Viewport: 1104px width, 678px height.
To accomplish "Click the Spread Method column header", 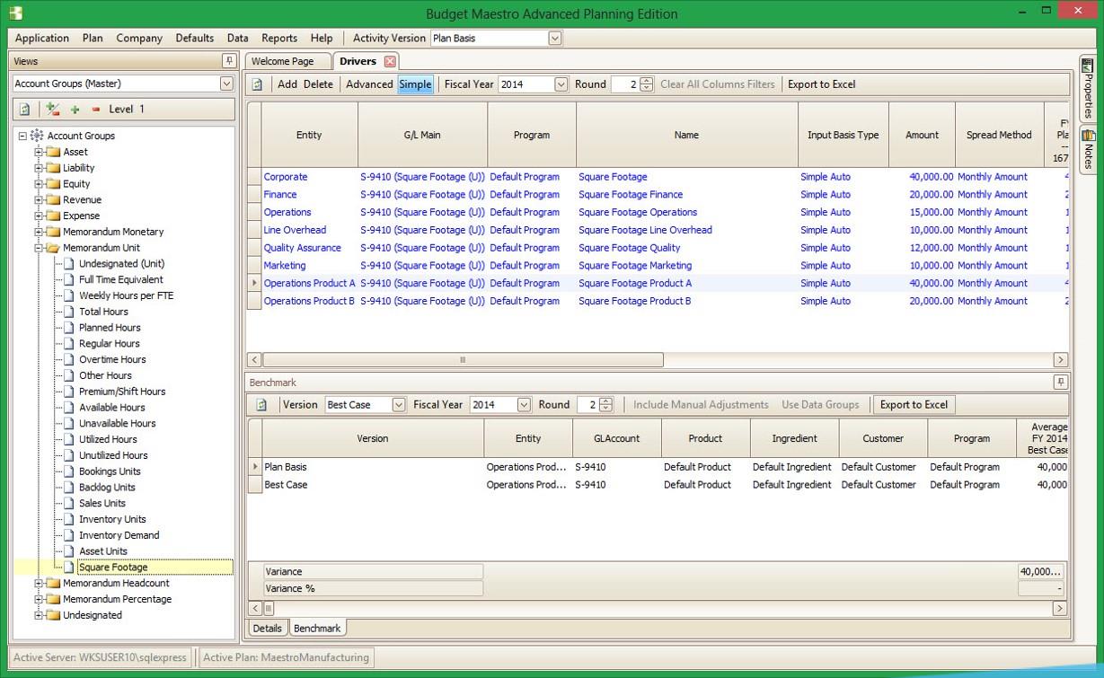I will [999, 135].
